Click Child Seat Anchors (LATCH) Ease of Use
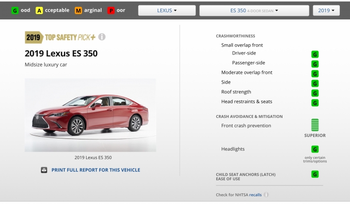This screenshot has width=350, height=204. coord(245,177)
